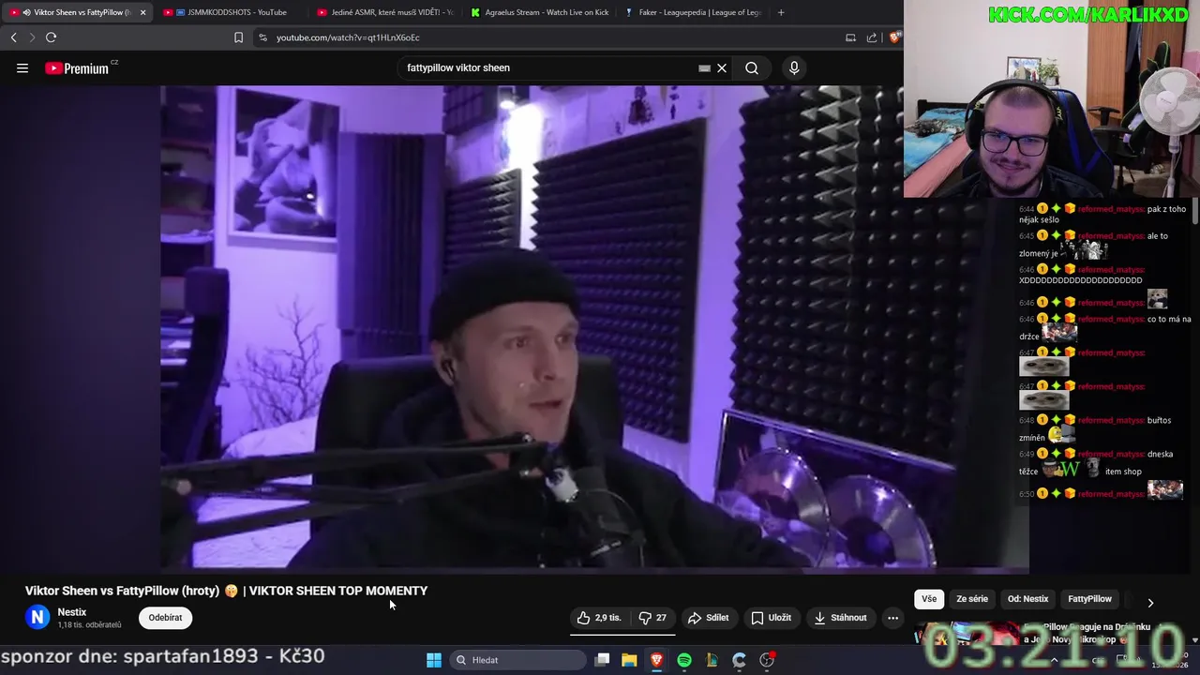Open site settings icon in address bar
1200x675 pixels.
pos(263,37)
